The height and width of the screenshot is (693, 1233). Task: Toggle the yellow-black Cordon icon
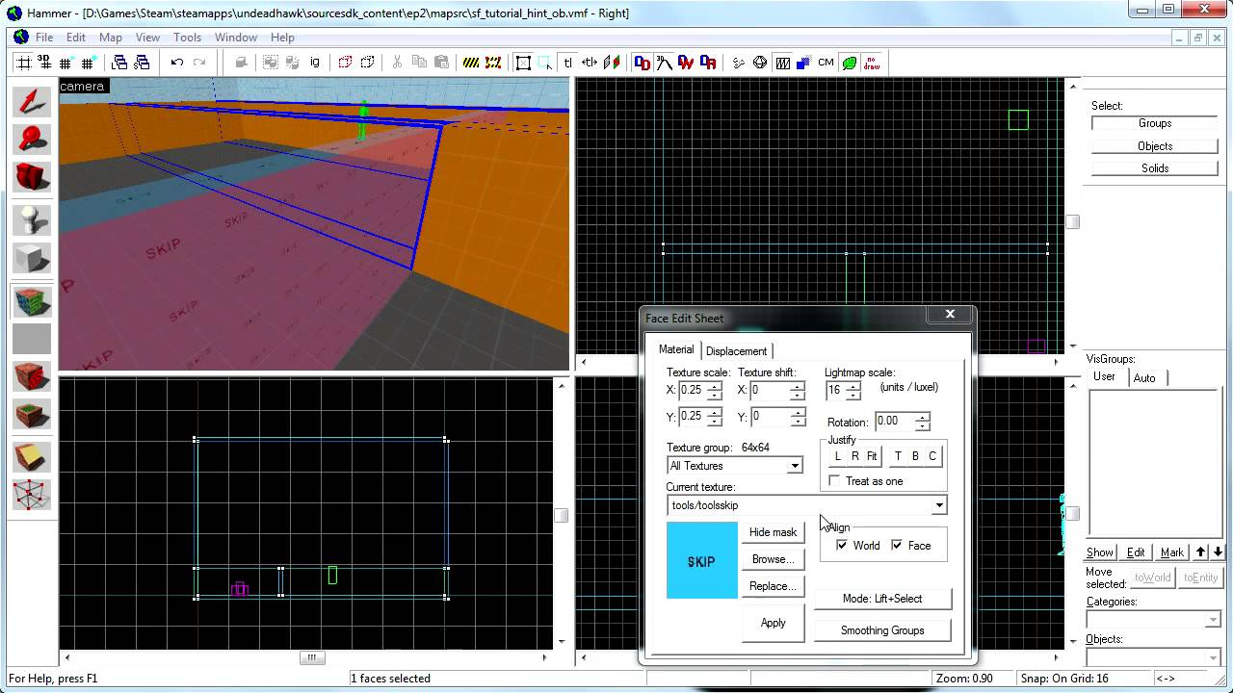(x=470, y=63)
